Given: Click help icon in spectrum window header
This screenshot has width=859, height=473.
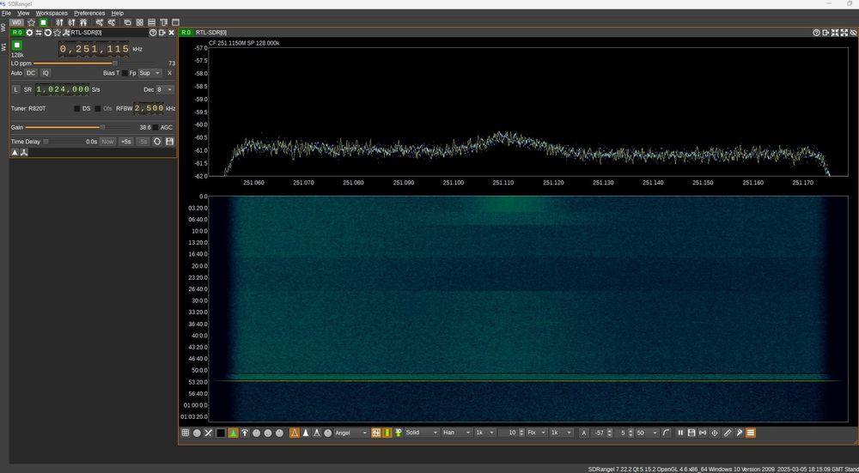Looking at the screenshot, I should tap(816, 33).
